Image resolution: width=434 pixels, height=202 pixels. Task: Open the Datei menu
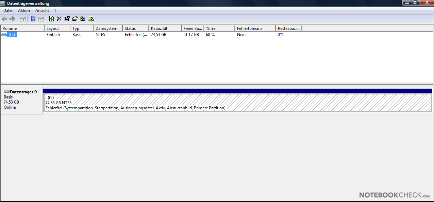(x=8, y=11)
